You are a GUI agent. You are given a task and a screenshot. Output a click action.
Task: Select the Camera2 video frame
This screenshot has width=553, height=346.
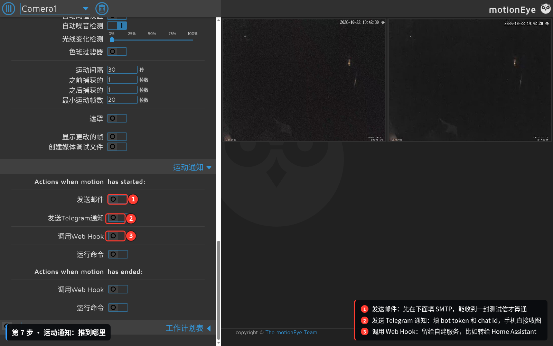(x=469, y=80)
